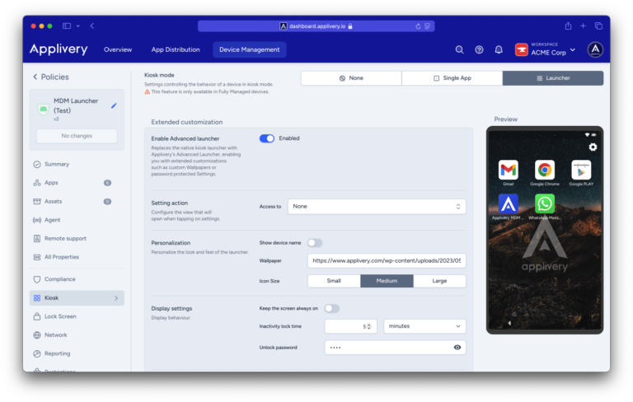Viewport: 633px width, 402px height.
Task: Expand the Kiosk section chevron
Action: [116, 298]
